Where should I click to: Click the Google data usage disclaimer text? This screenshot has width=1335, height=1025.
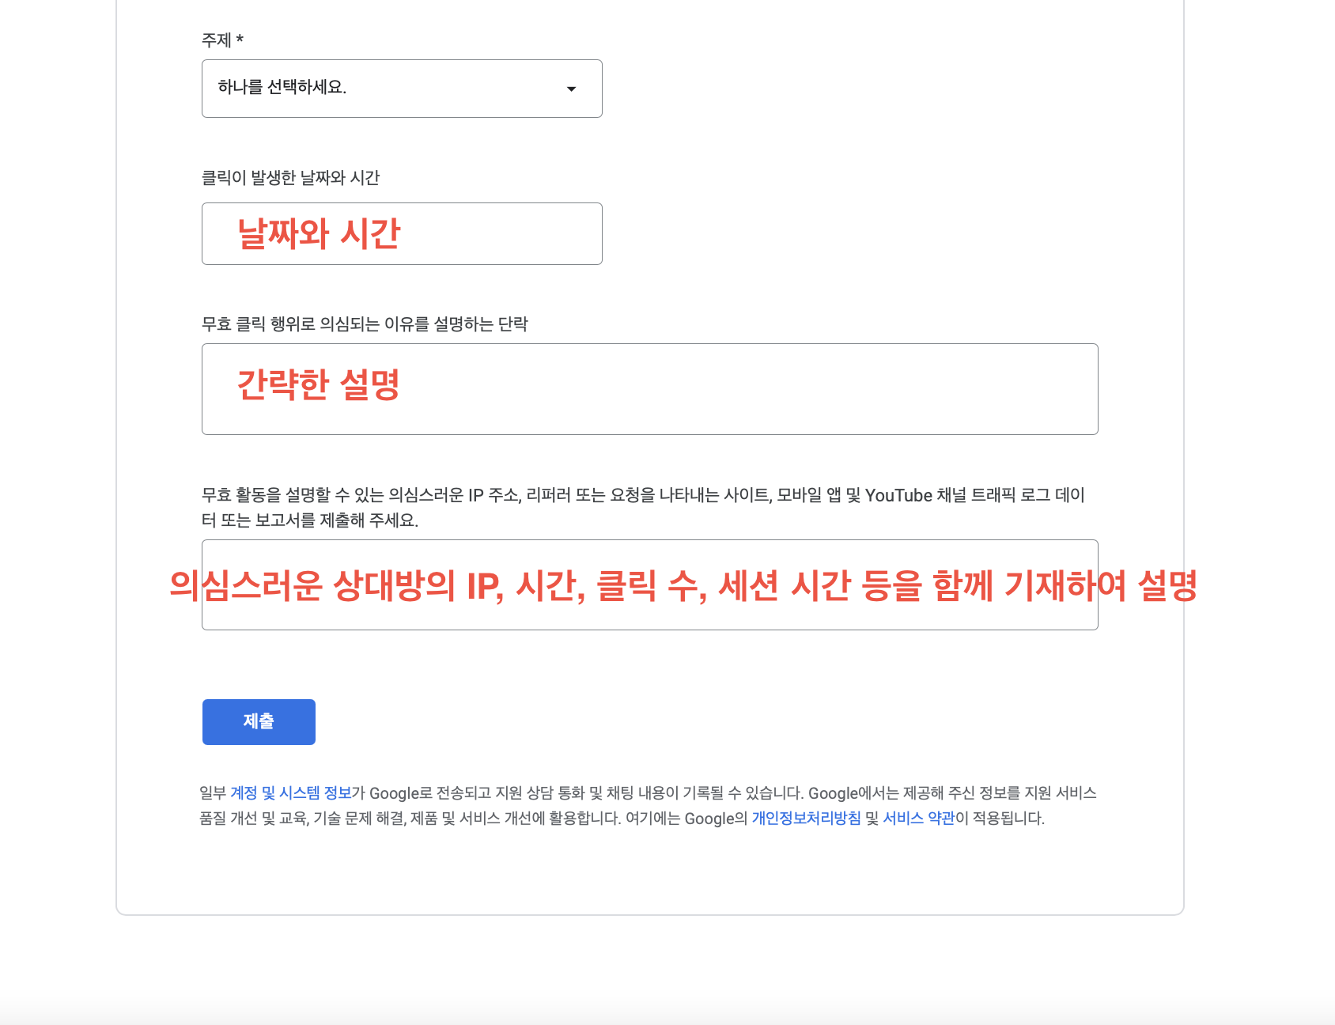tap(649, 807)
